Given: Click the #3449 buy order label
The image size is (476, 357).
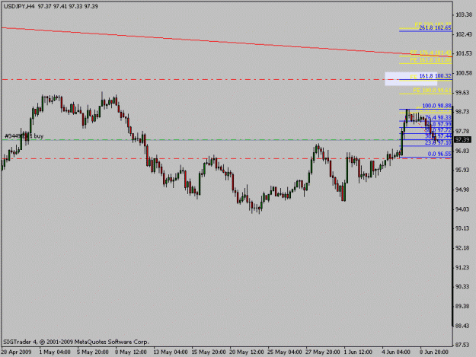Looking at the screenshot, I should point(24,136).
